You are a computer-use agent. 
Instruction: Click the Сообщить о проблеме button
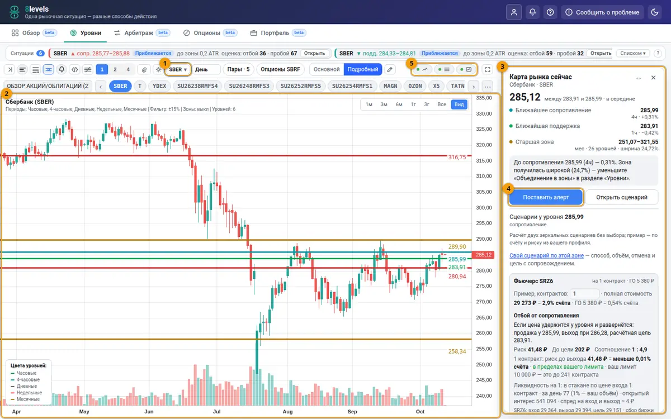click(602, 12)
